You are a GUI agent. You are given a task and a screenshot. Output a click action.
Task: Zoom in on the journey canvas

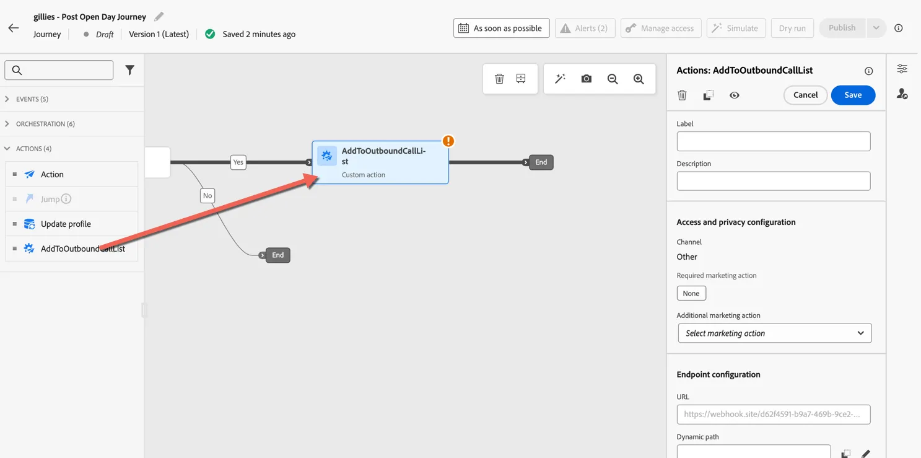coord(639,79)
